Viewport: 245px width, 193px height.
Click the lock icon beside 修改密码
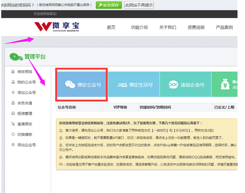tap(13, 72)
